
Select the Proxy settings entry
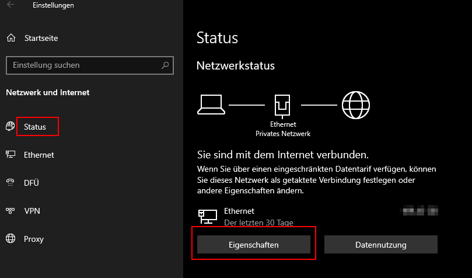coord(34,239)
